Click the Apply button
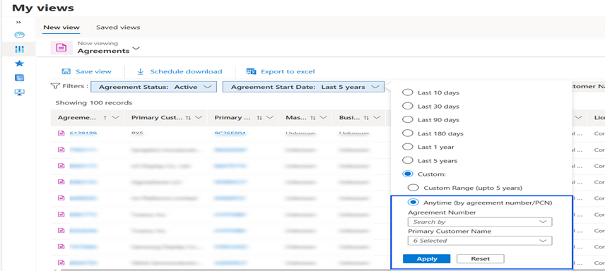This screenshot has width=605, height=271. click(427, 259)
